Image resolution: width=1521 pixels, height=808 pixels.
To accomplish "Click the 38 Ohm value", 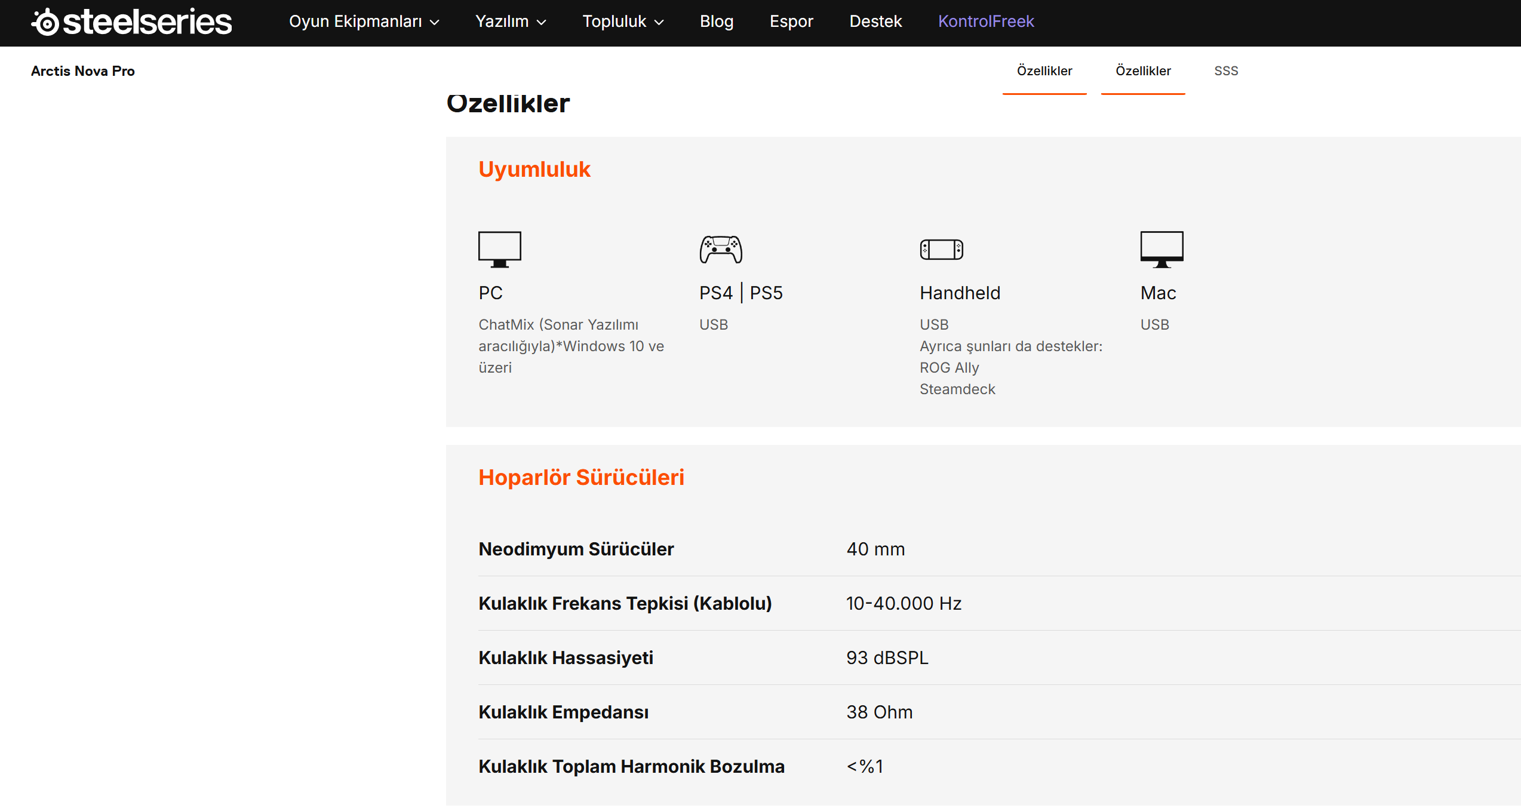I will (880, 712).
